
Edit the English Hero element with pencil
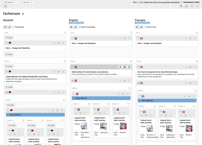(120, 38)
